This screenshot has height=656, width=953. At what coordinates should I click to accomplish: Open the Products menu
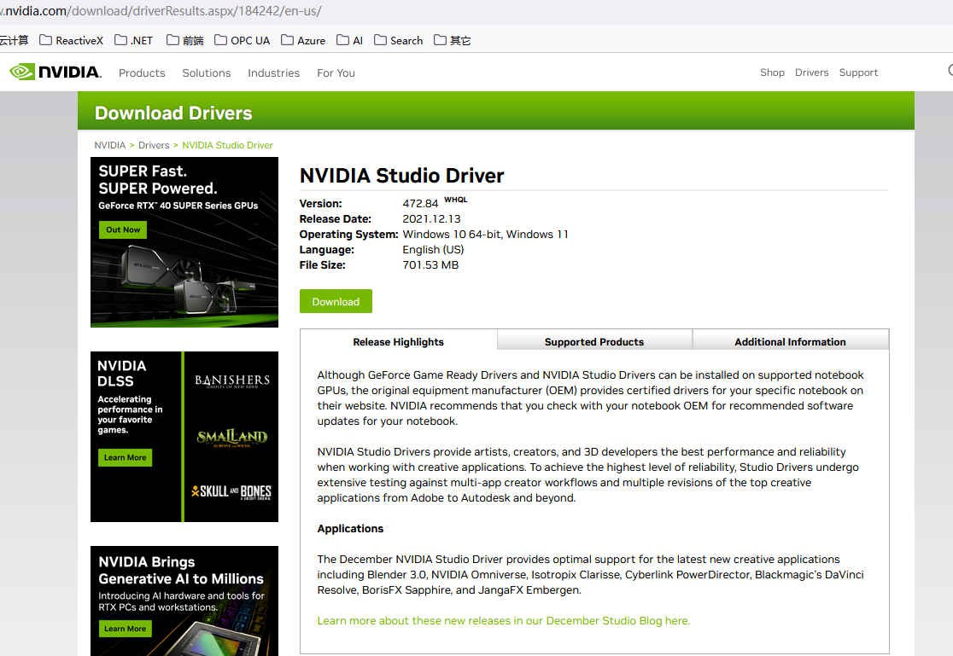pos(142,73)
